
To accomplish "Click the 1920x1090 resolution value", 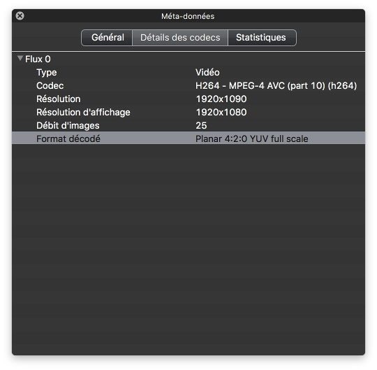I will click(x=221, y=99).
